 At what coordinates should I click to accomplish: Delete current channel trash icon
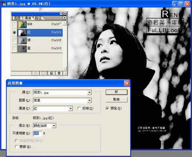coord(59,73)
